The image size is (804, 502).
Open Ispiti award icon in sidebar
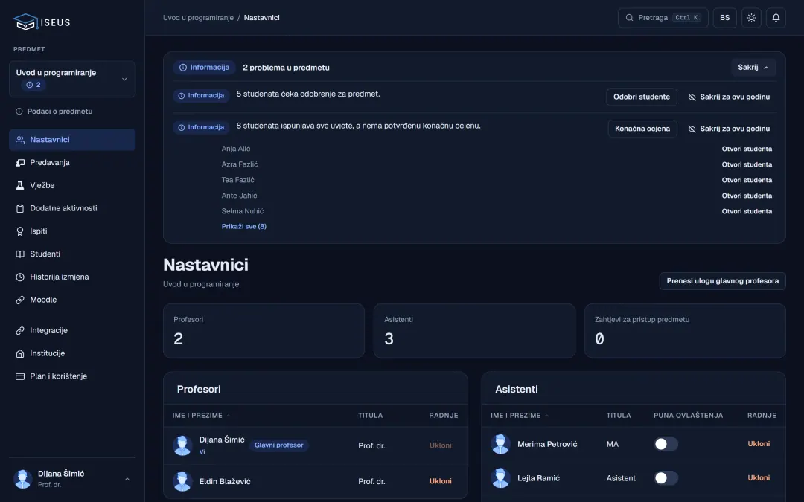click(20, 231)
